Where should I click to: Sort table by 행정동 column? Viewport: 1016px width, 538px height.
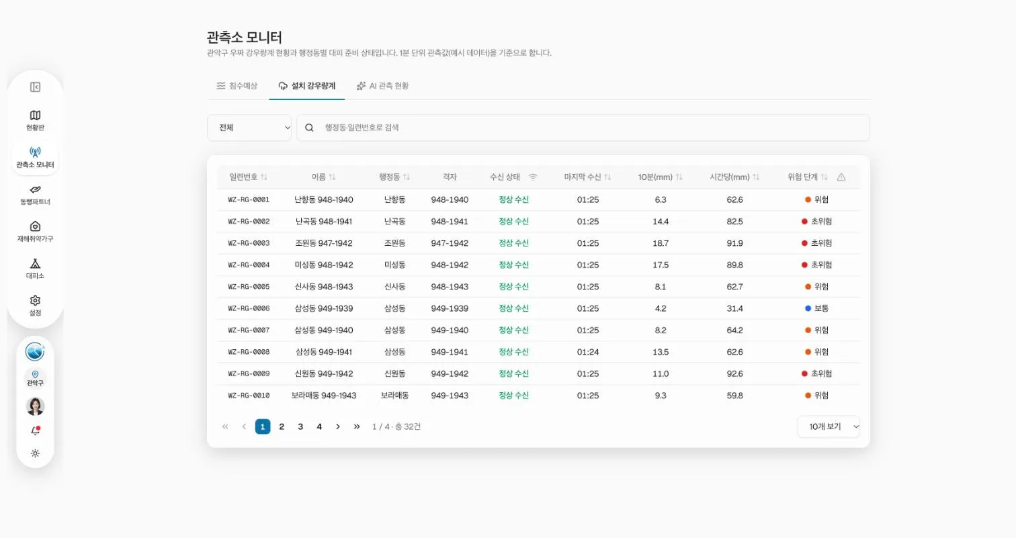394,177
